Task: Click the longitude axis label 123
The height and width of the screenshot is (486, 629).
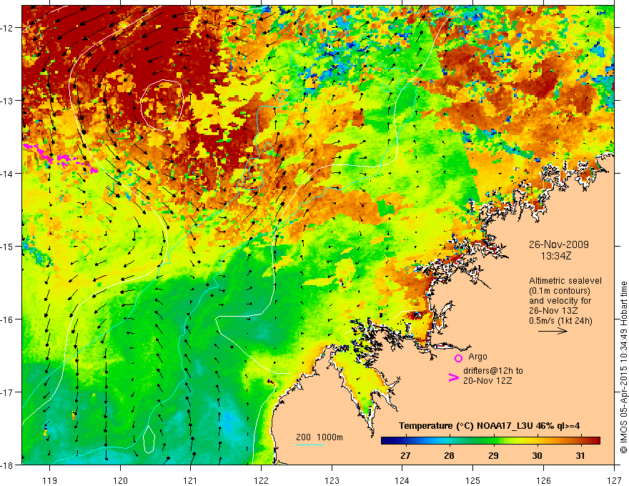Action: [x=332, y=480]
